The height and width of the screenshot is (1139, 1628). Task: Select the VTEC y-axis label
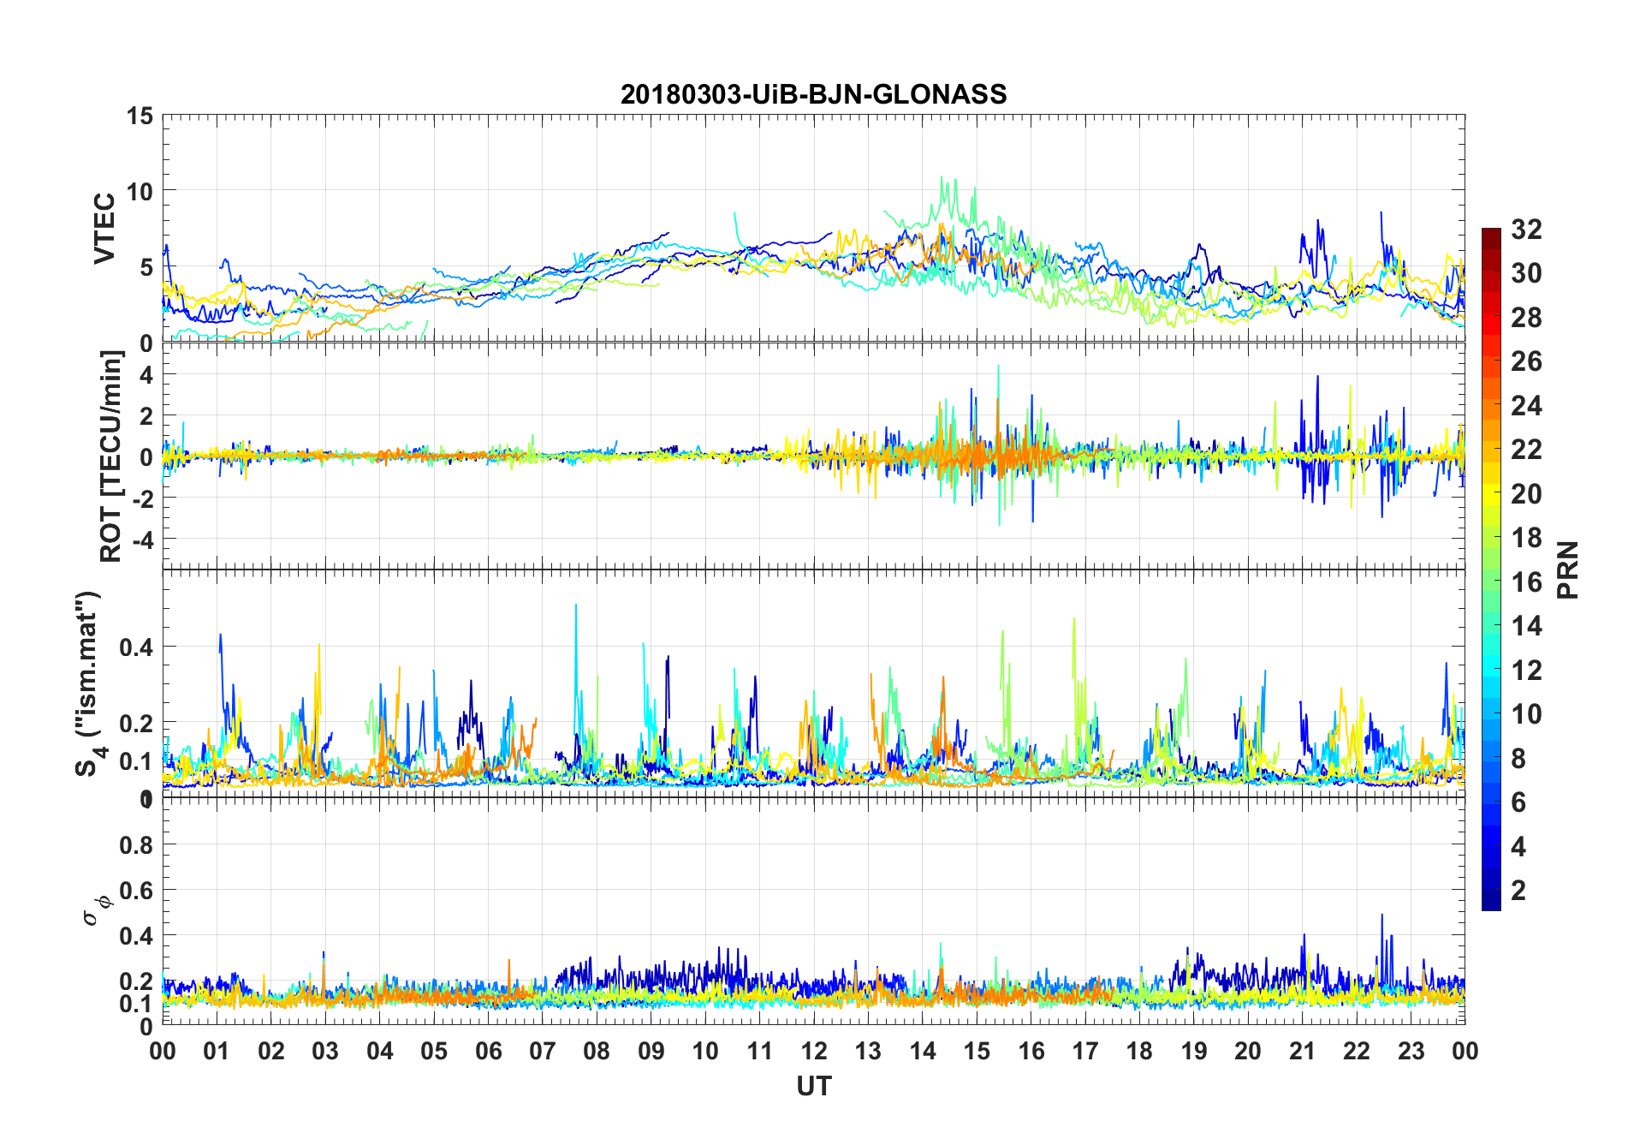[104, 229]
